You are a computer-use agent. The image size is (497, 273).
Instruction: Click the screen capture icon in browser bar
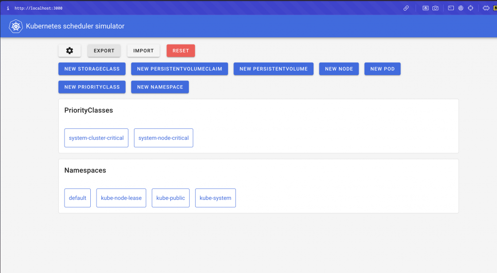click(x=425, y=8)
